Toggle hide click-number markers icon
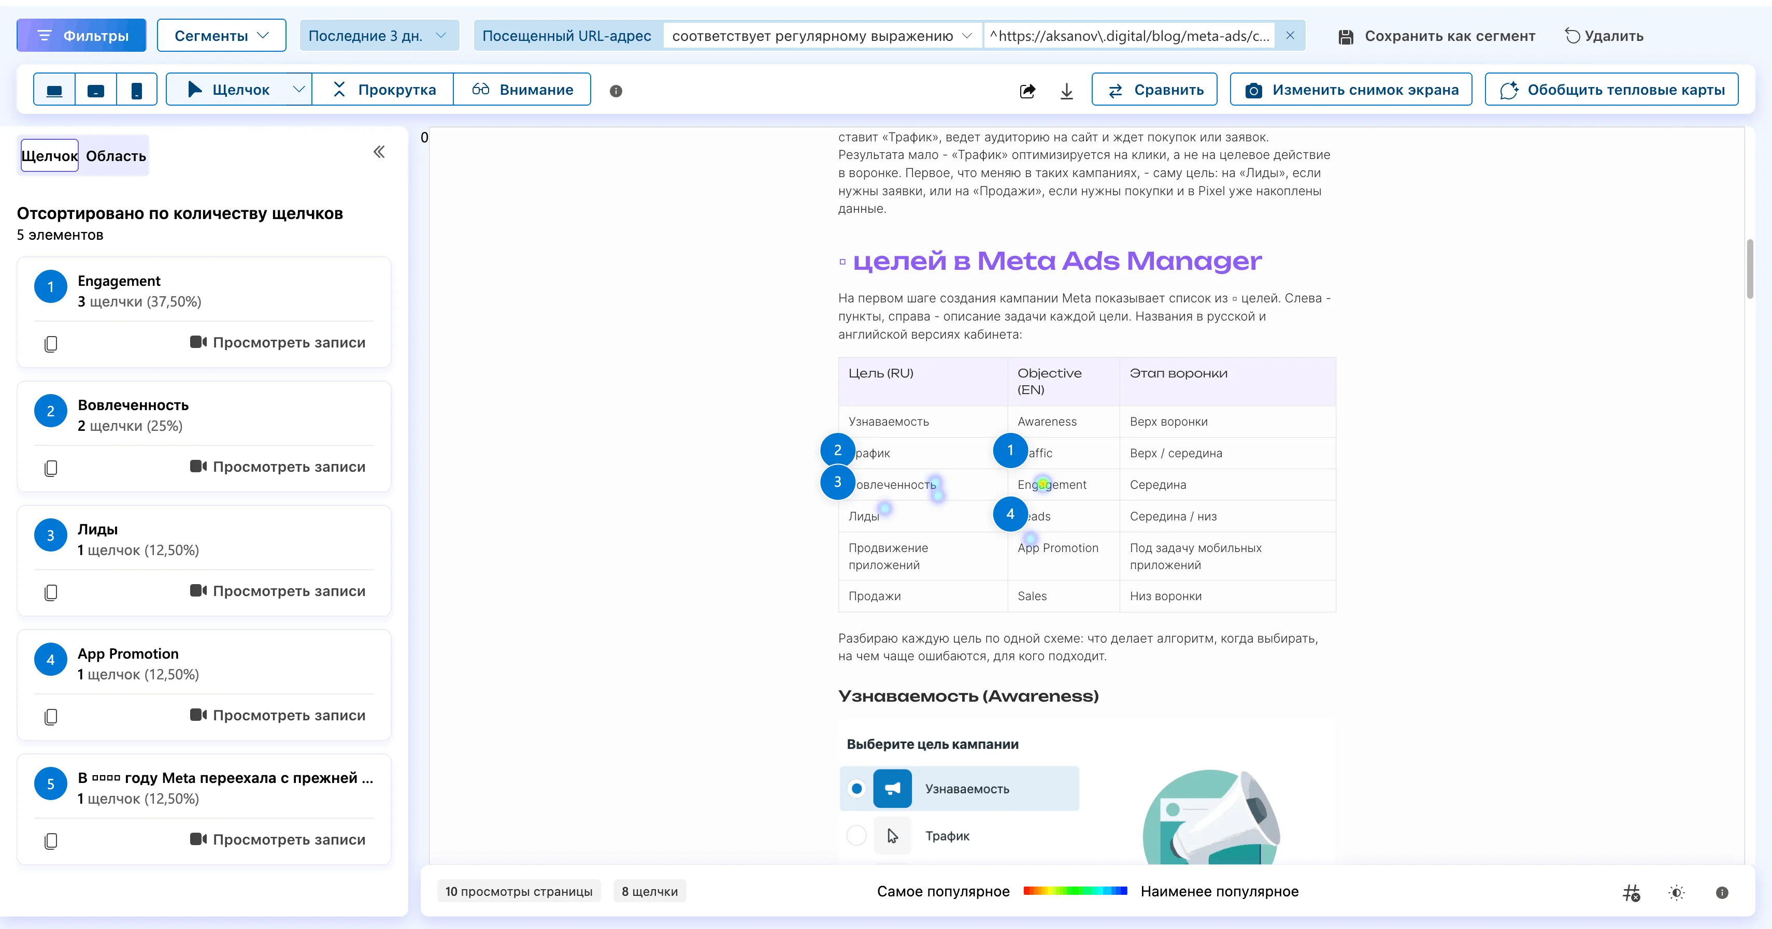The image size is (1772, 929). (1631, 893)
